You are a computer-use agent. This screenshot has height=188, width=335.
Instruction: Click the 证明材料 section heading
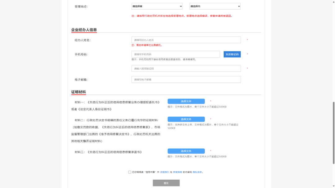78,92
